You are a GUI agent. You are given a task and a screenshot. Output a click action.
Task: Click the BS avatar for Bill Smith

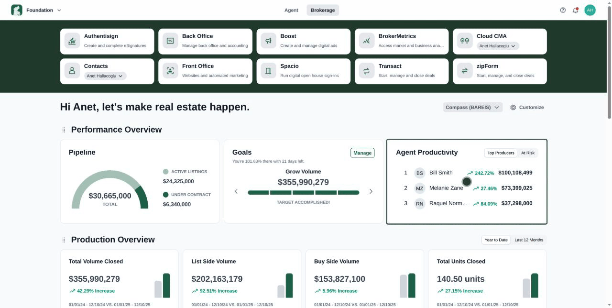tap(419, 173)
